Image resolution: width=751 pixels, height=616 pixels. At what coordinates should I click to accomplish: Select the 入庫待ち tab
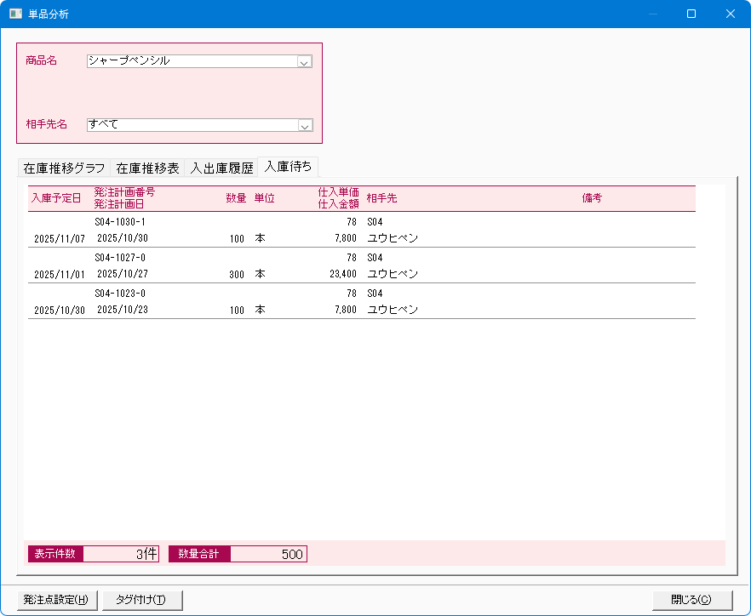[288, 167]
